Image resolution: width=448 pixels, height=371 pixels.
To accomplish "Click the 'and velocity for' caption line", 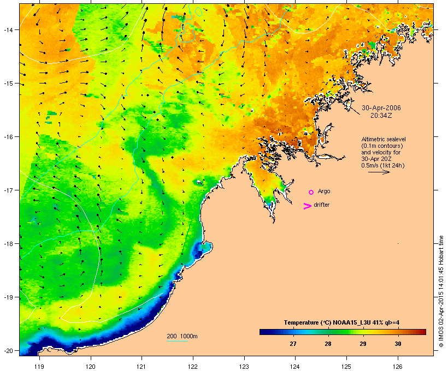I will click(x=381, y=152).
